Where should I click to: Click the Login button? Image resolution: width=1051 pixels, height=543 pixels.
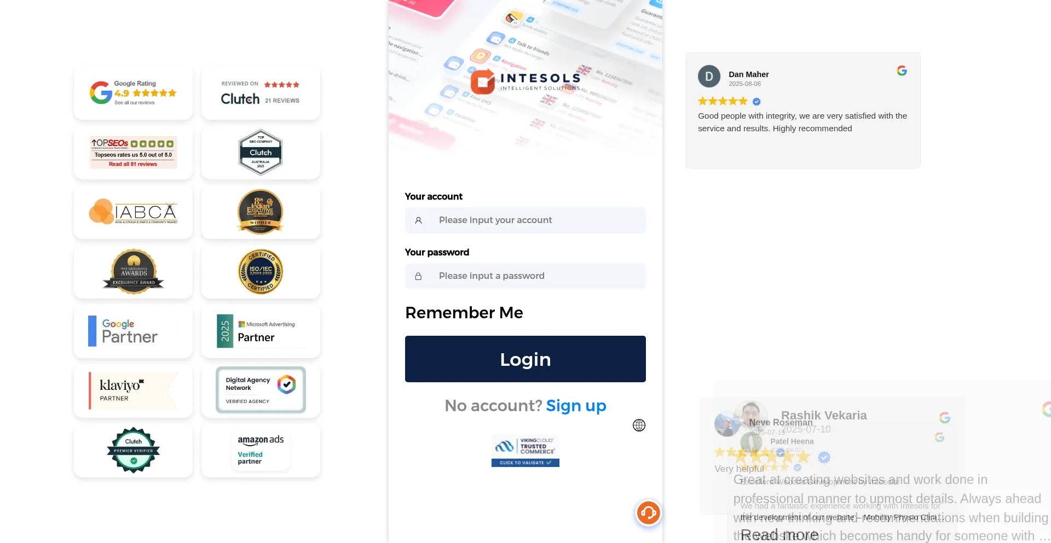tap(525, 359)
